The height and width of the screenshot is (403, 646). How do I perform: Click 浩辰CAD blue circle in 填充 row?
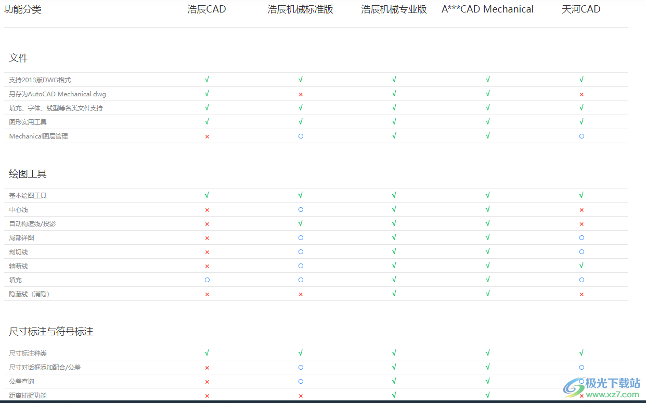point(207,280)
